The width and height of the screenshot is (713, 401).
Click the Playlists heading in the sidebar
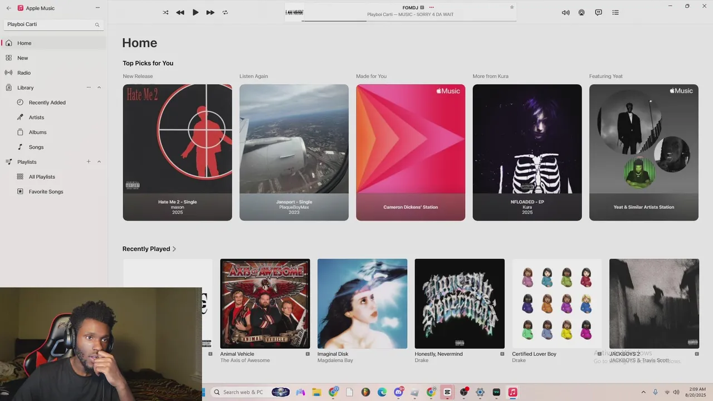[x=27, y=162]
